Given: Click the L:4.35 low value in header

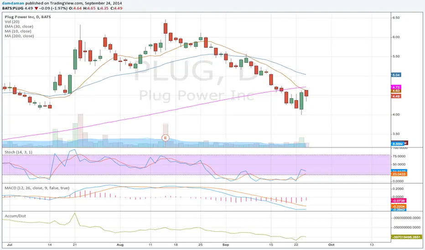Looking at the screenshot, I should click(x=103, y=8).
